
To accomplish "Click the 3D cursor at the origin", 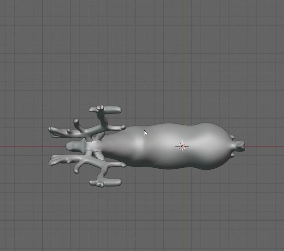I will [x=182, y=146].
